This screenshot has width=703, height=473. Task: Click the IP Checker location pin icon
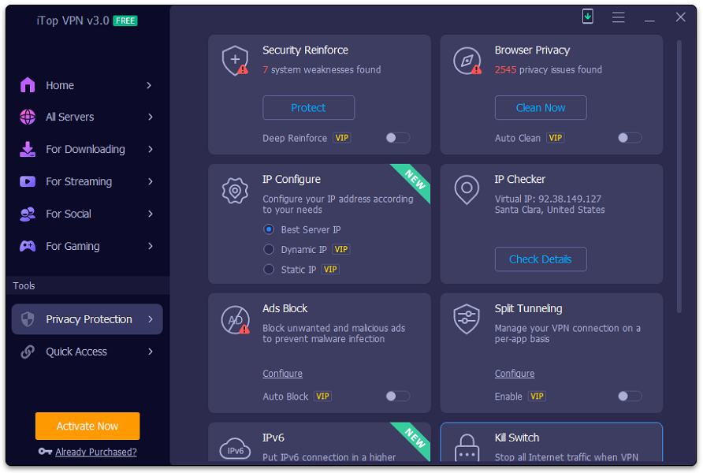[467, 190]
